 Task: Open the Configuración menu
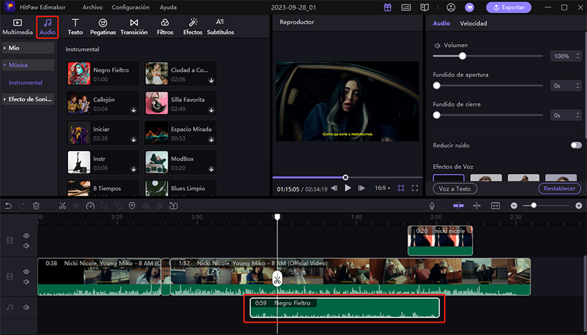pyautogui.click(x=130, y=7)
